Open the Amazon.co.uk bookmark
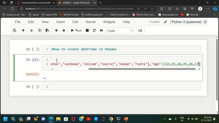 pyautogui.click(x=14, y=15)
